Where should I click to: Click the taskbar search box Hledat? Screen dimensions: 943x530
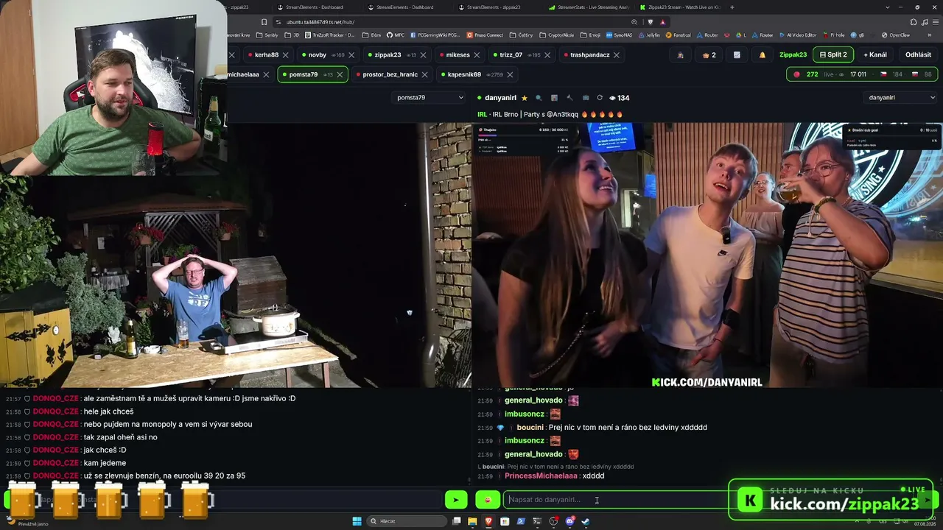tap(408, 521)
